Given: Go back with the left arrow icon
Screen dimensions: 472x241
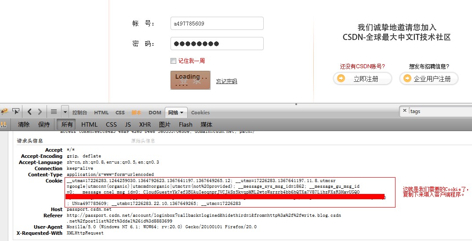Looking at the screenshot, I should click(x=29, y=112).
